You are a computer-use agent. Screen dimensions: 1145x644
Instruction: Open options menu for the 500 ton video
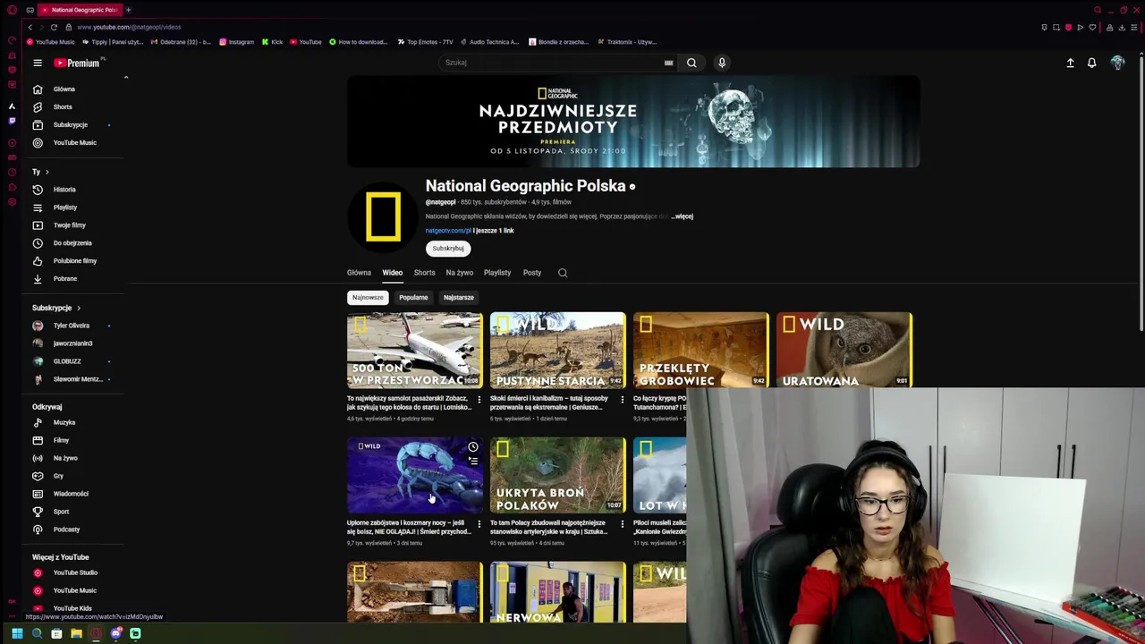[x=479, y=400]
